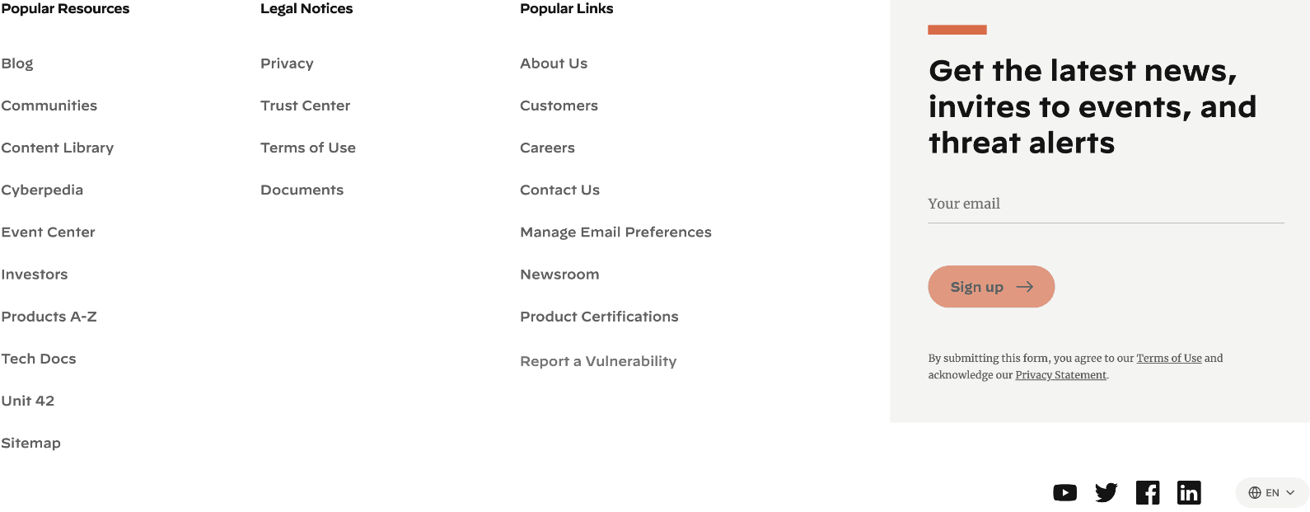1310x512 pixels.
Task: Navigate to the Blog page
Action: (17, 63)
